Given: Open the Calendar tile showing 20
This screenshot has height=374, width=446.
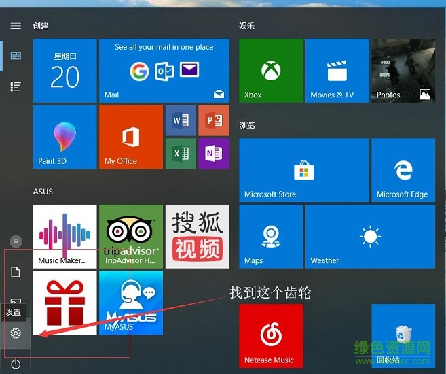Looking at the screenshot, I should click(65, 71).
